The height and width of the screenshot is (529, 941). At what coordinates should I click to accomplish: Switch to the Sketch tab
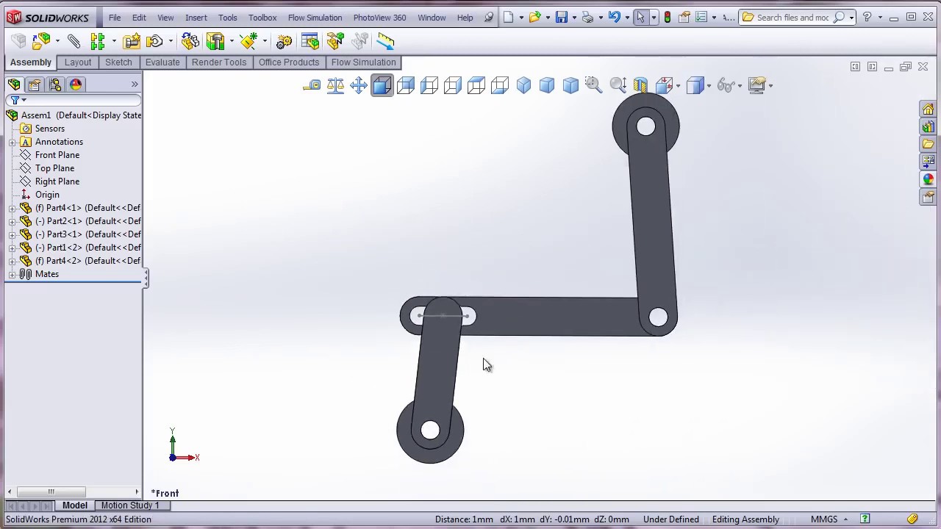point(118,62)
